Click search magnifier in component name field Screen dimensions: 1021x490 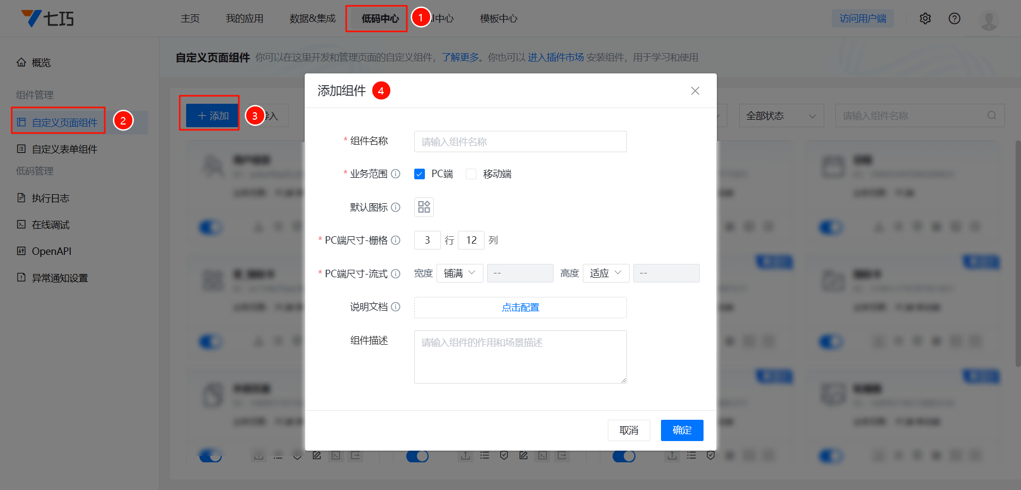[992, 115]
